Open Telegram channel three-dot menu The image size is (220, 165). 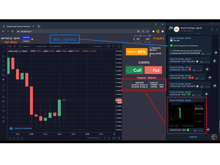pos(217,29)
